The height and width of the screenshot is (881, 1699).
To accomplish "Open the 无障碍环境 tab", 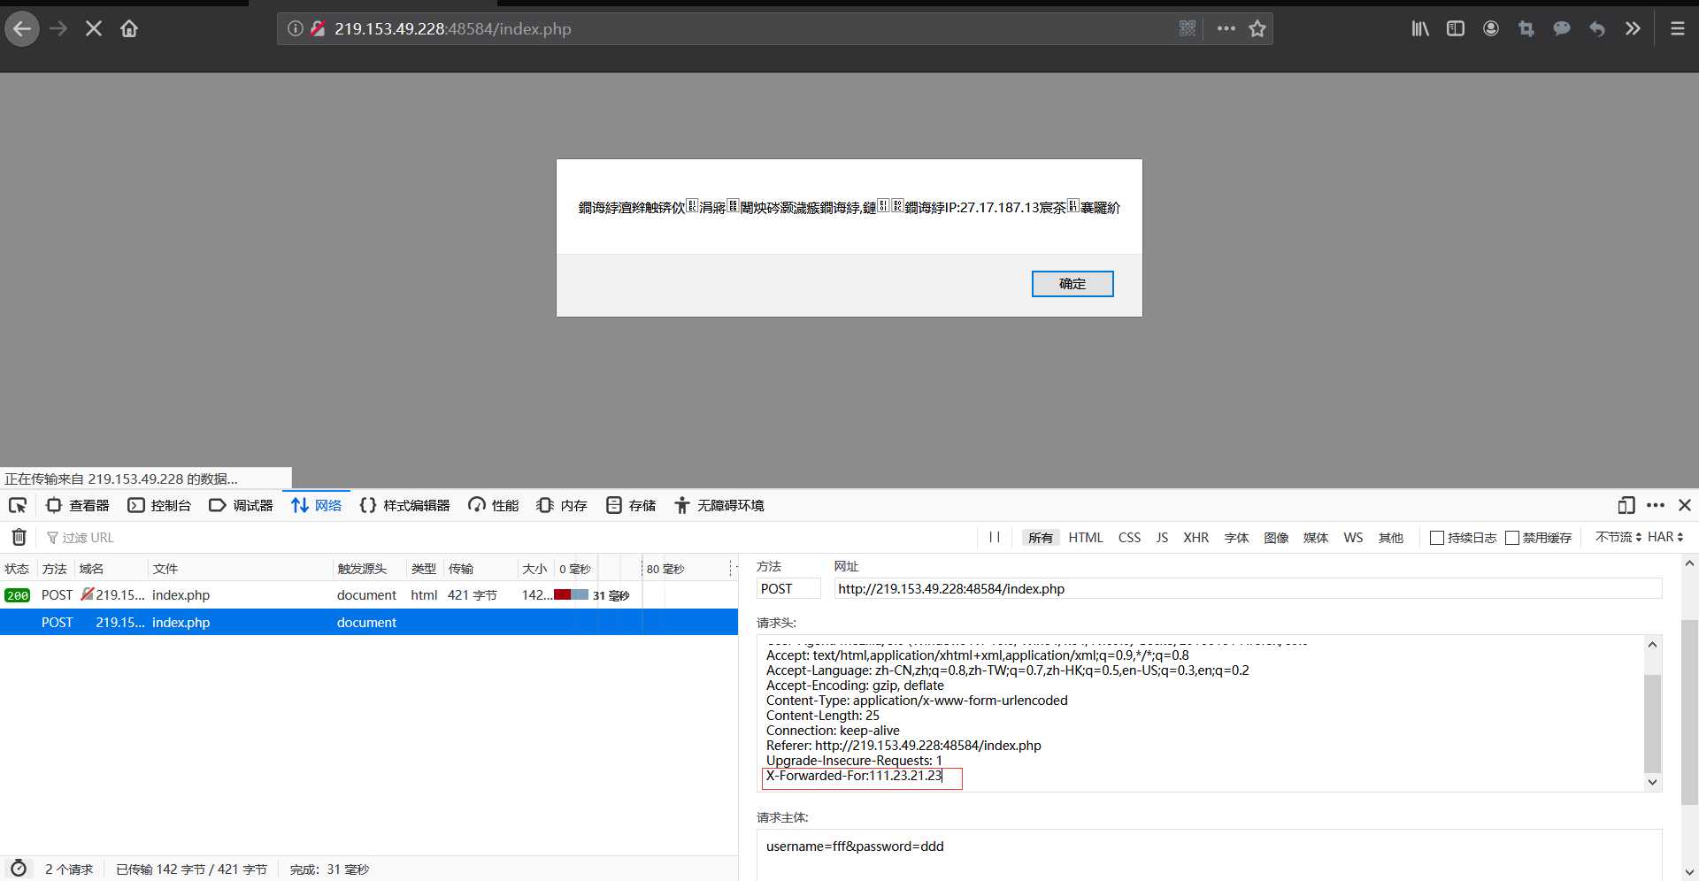I will pyautogui.click(x=719, y=505).
